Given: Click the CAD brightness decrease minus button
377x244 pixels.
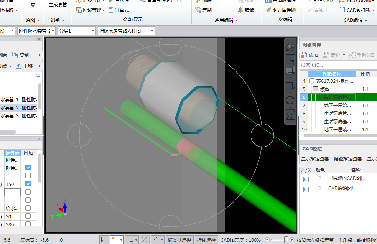Looking at the screenshot, I should point(267,240).
